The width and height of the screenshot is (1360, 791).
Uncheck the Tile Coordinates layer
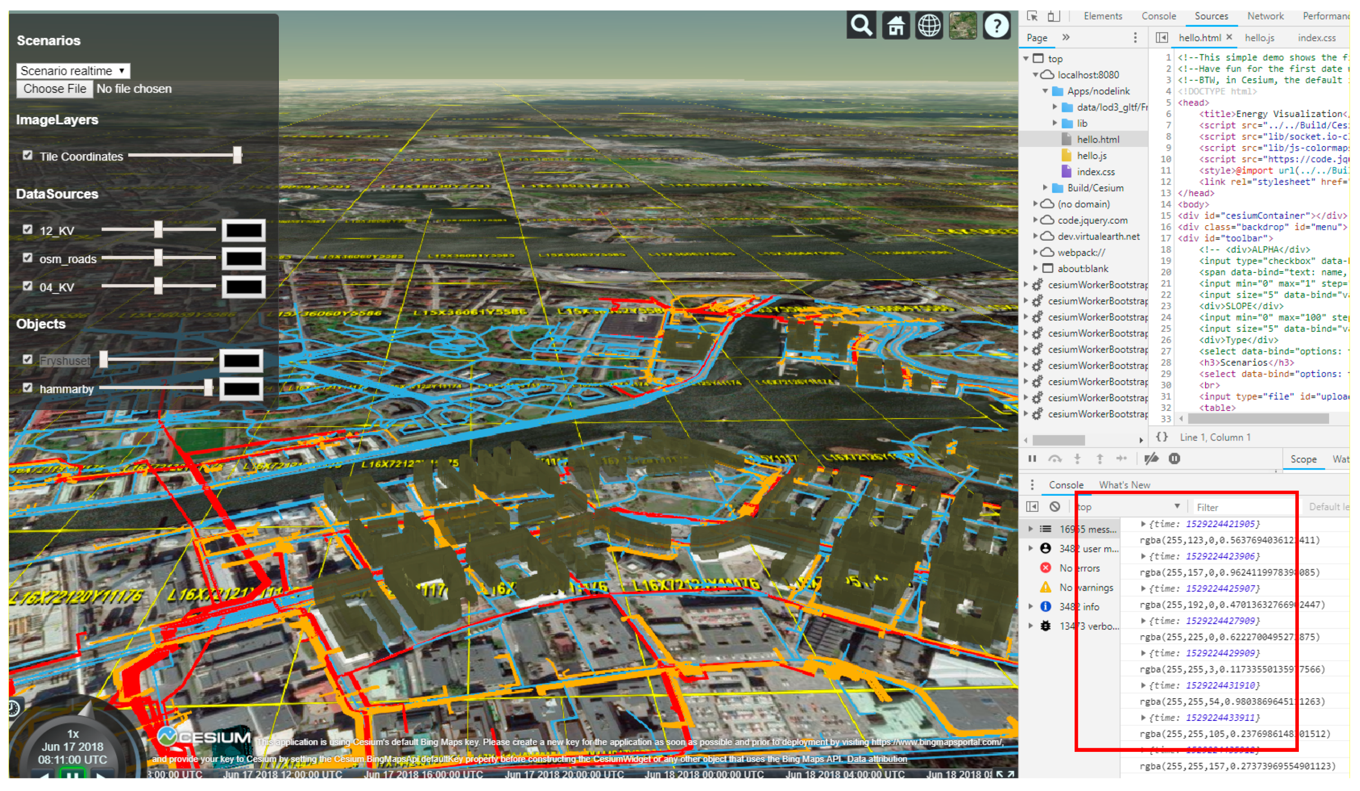pyautogui.click(x=28, y=155)
